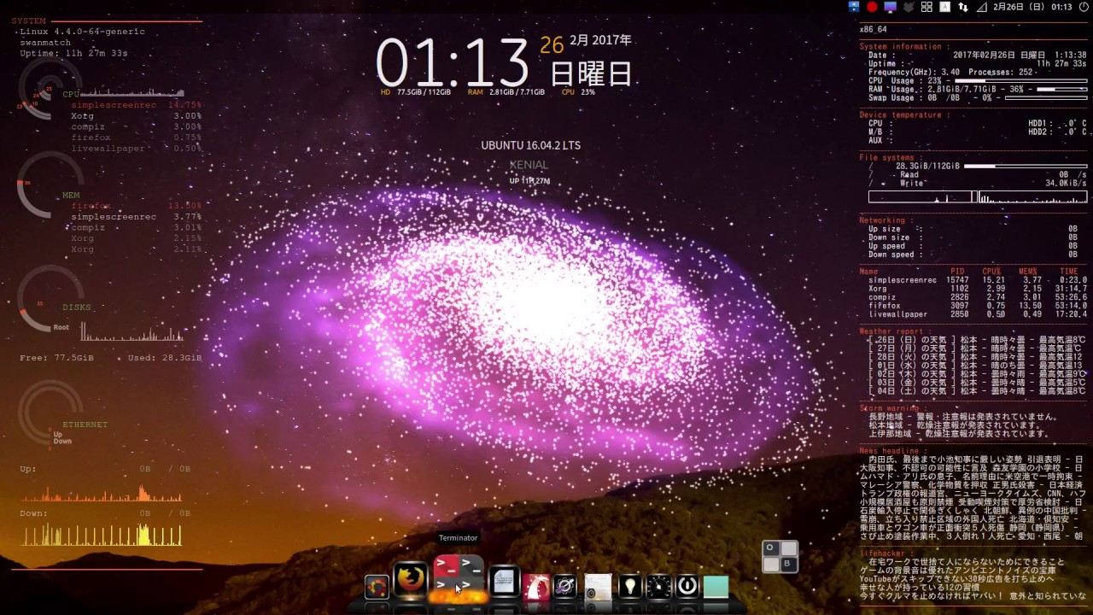Toggle recording via the red tray circle indicator
This screenshot has width=1093, height=615.
pyautogui.click(x=874, y=8)
